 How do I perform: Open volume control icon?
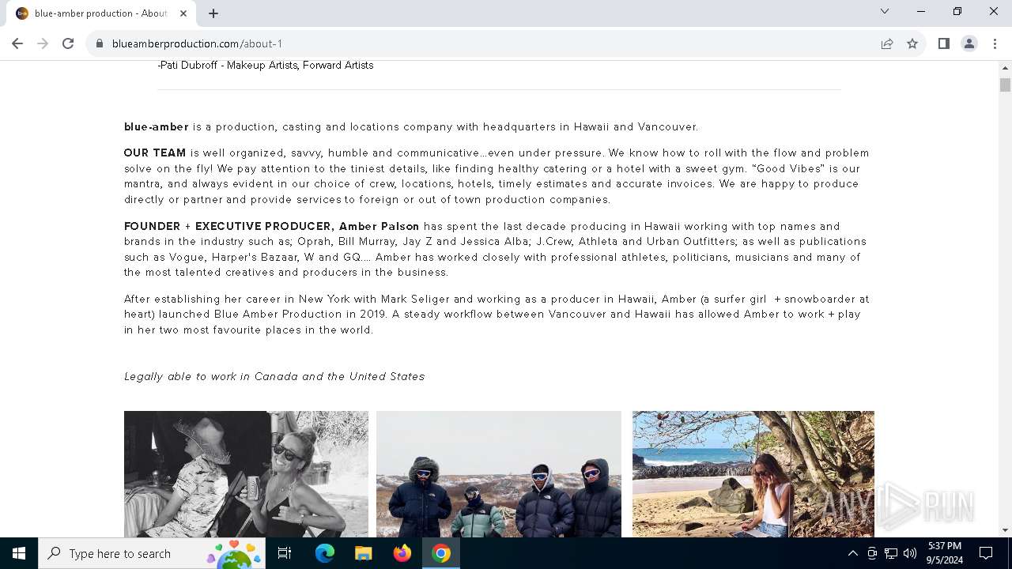point(910,553)
